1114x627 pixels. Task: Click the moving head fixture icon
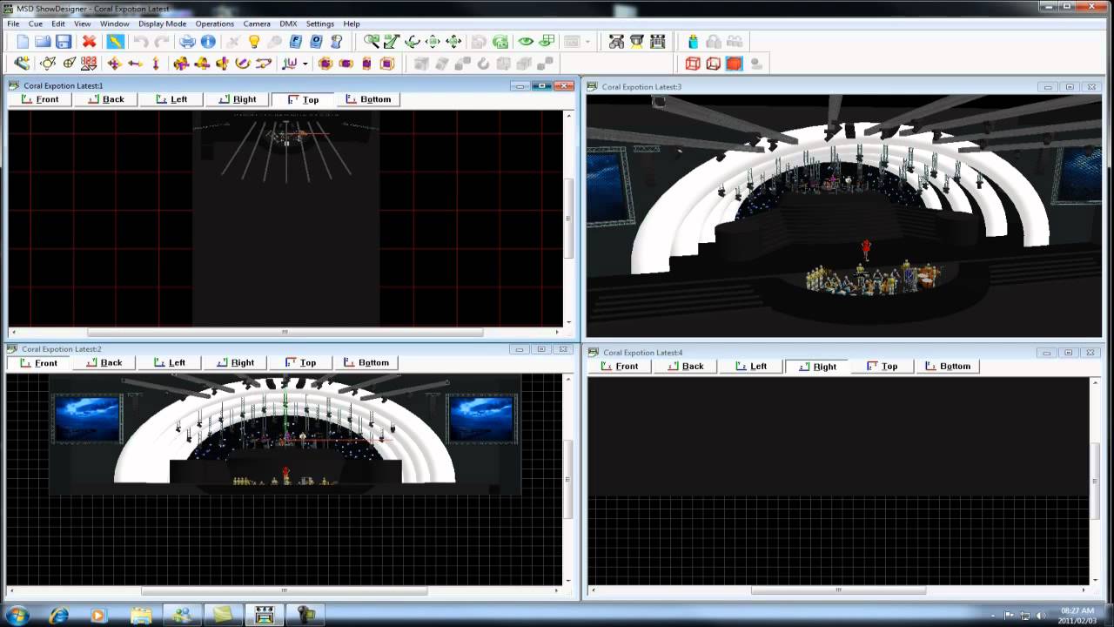pyautogui.click(x=616, y=42)
